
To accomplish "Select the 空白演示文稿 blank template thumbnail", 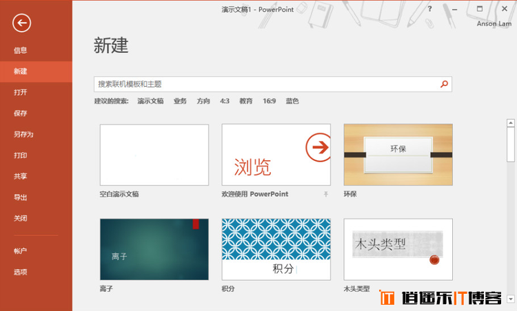I will (154, 155).
